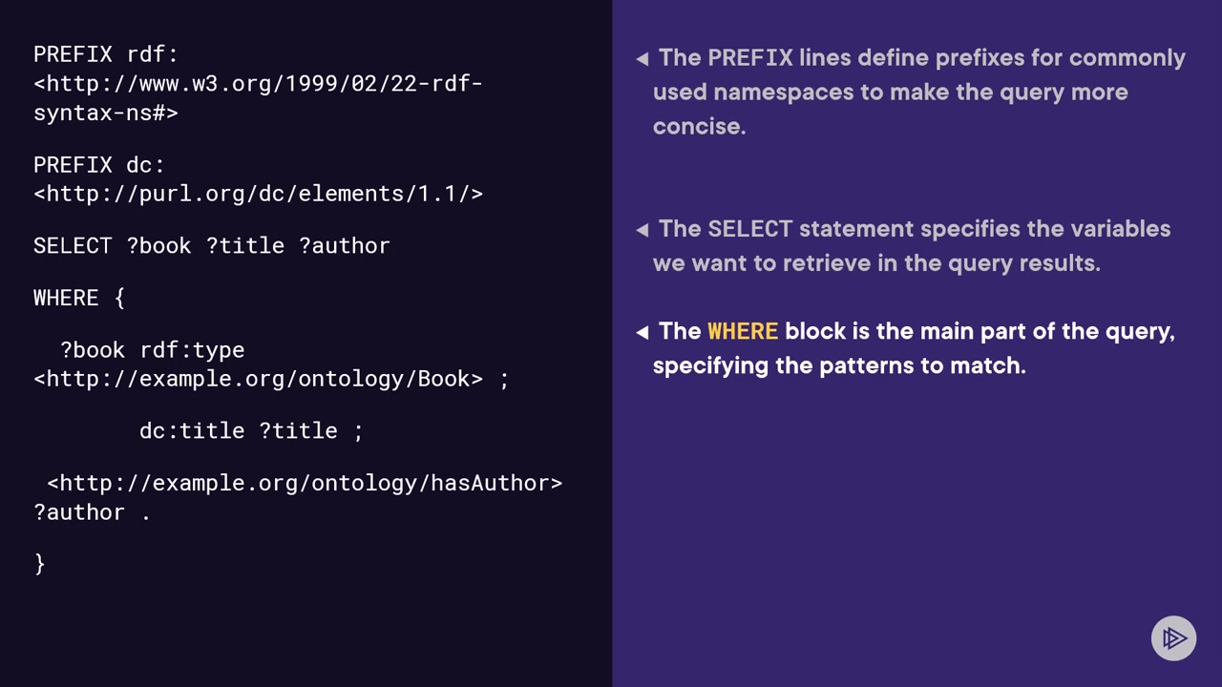Click the yellow highlighted WHERE keyword
Screen dimensions: 1222x687
tap(743, 331)
